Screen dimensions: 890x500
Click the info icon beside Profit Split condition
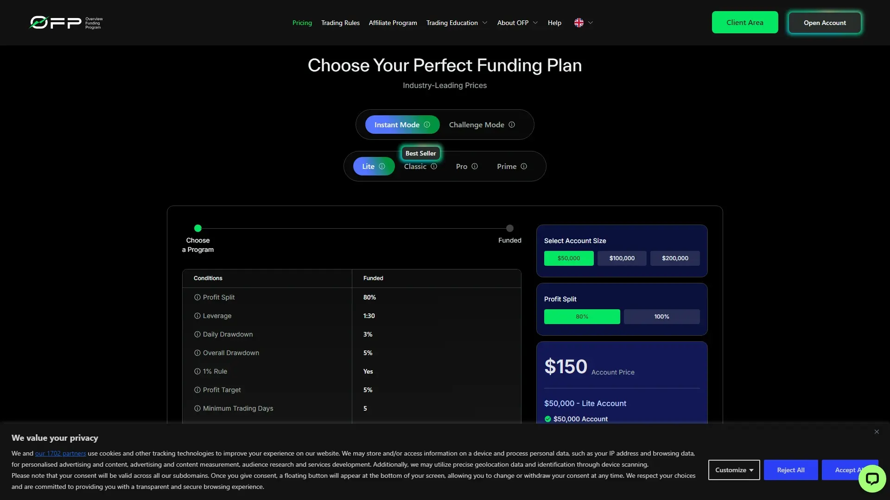(x=197, y=297)
